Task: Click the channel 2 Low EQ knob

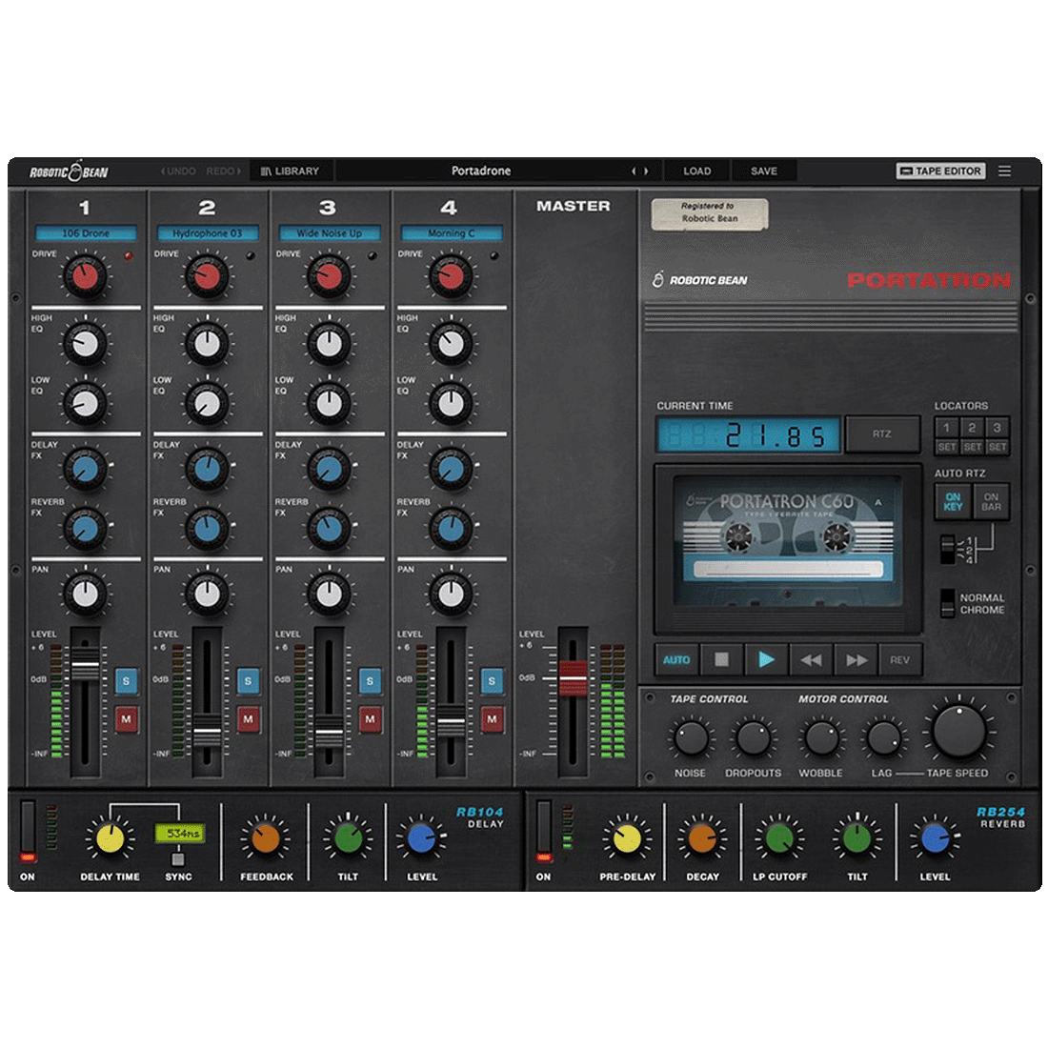Action: pos(207,404)
